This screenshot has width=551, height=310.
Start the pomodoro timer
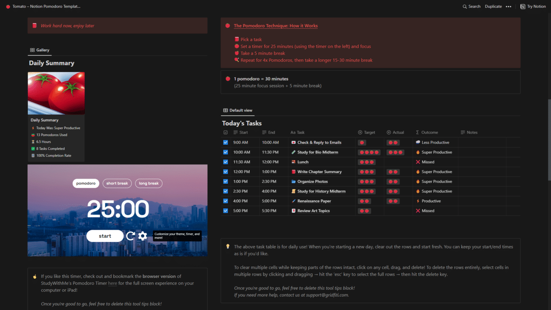click(105, 236)
